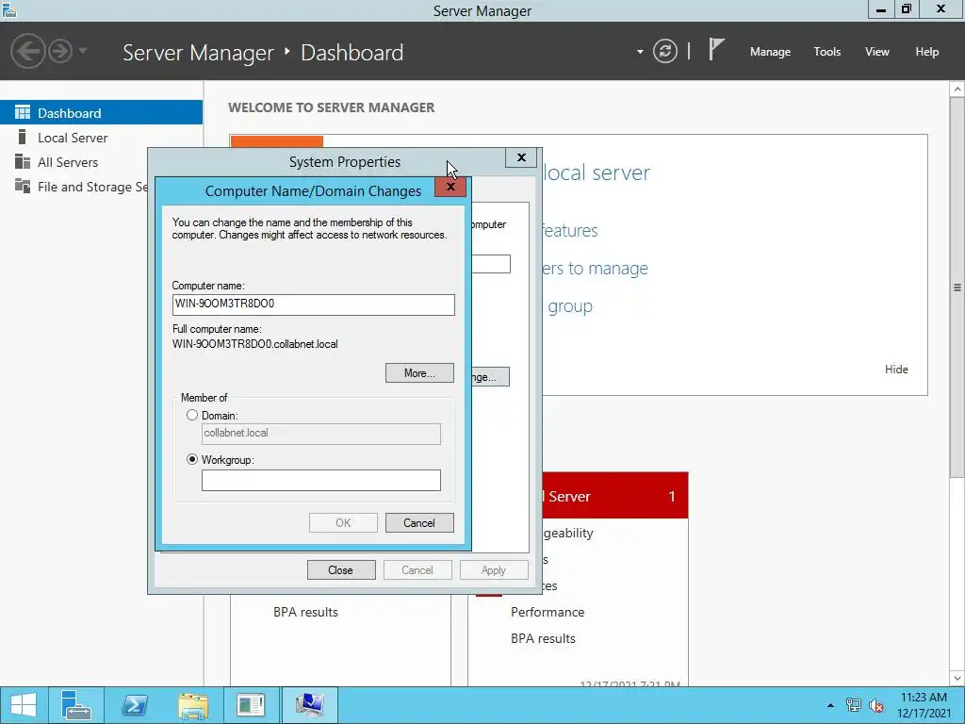Select All Servers in the sidebar
965x724 pixels.
coord(101,162)
